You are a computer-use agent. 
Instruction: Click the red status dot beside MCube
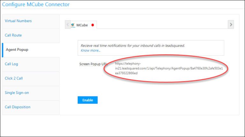click(93, 25)
